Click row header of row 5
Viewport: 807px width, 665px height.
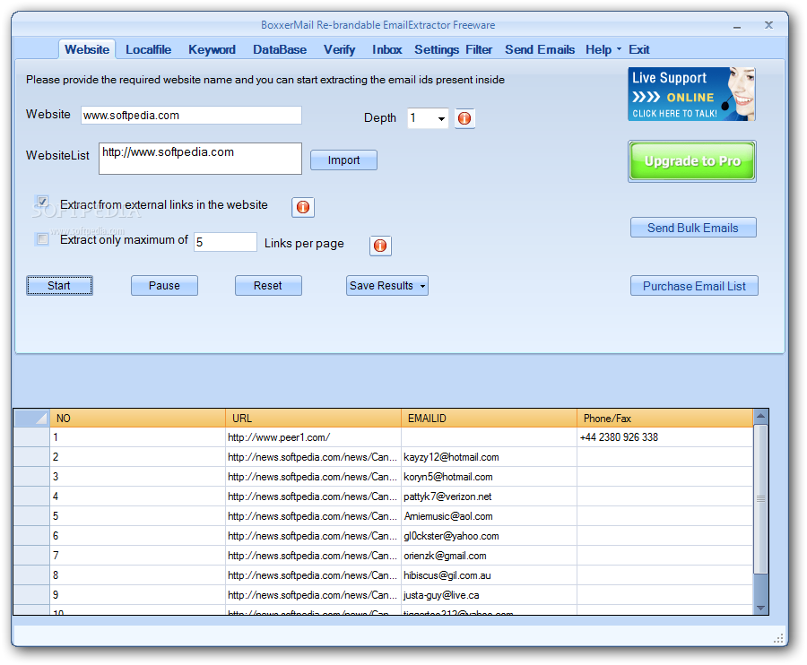[x=32, y=516]
